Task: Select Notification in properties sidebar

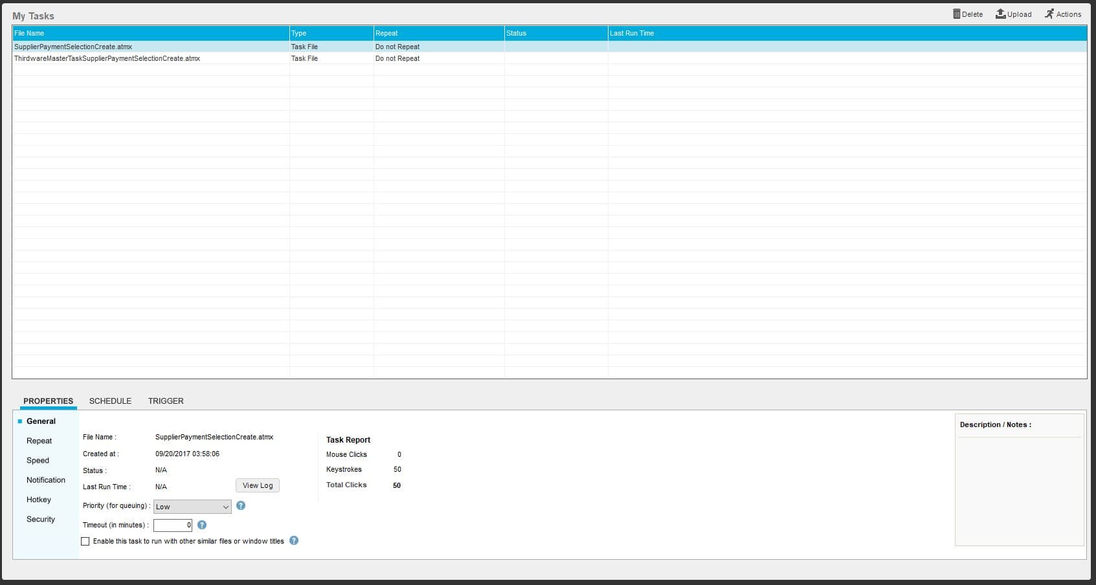Action: (46, 480)
